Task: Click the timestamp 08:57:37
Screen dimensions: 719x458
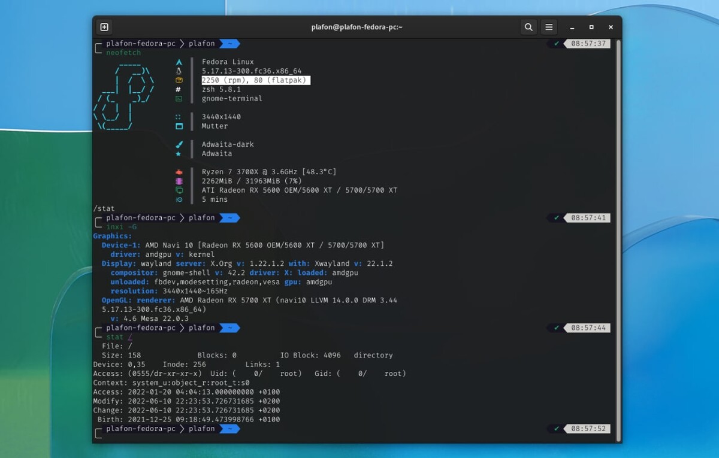Action: point(589,44)
